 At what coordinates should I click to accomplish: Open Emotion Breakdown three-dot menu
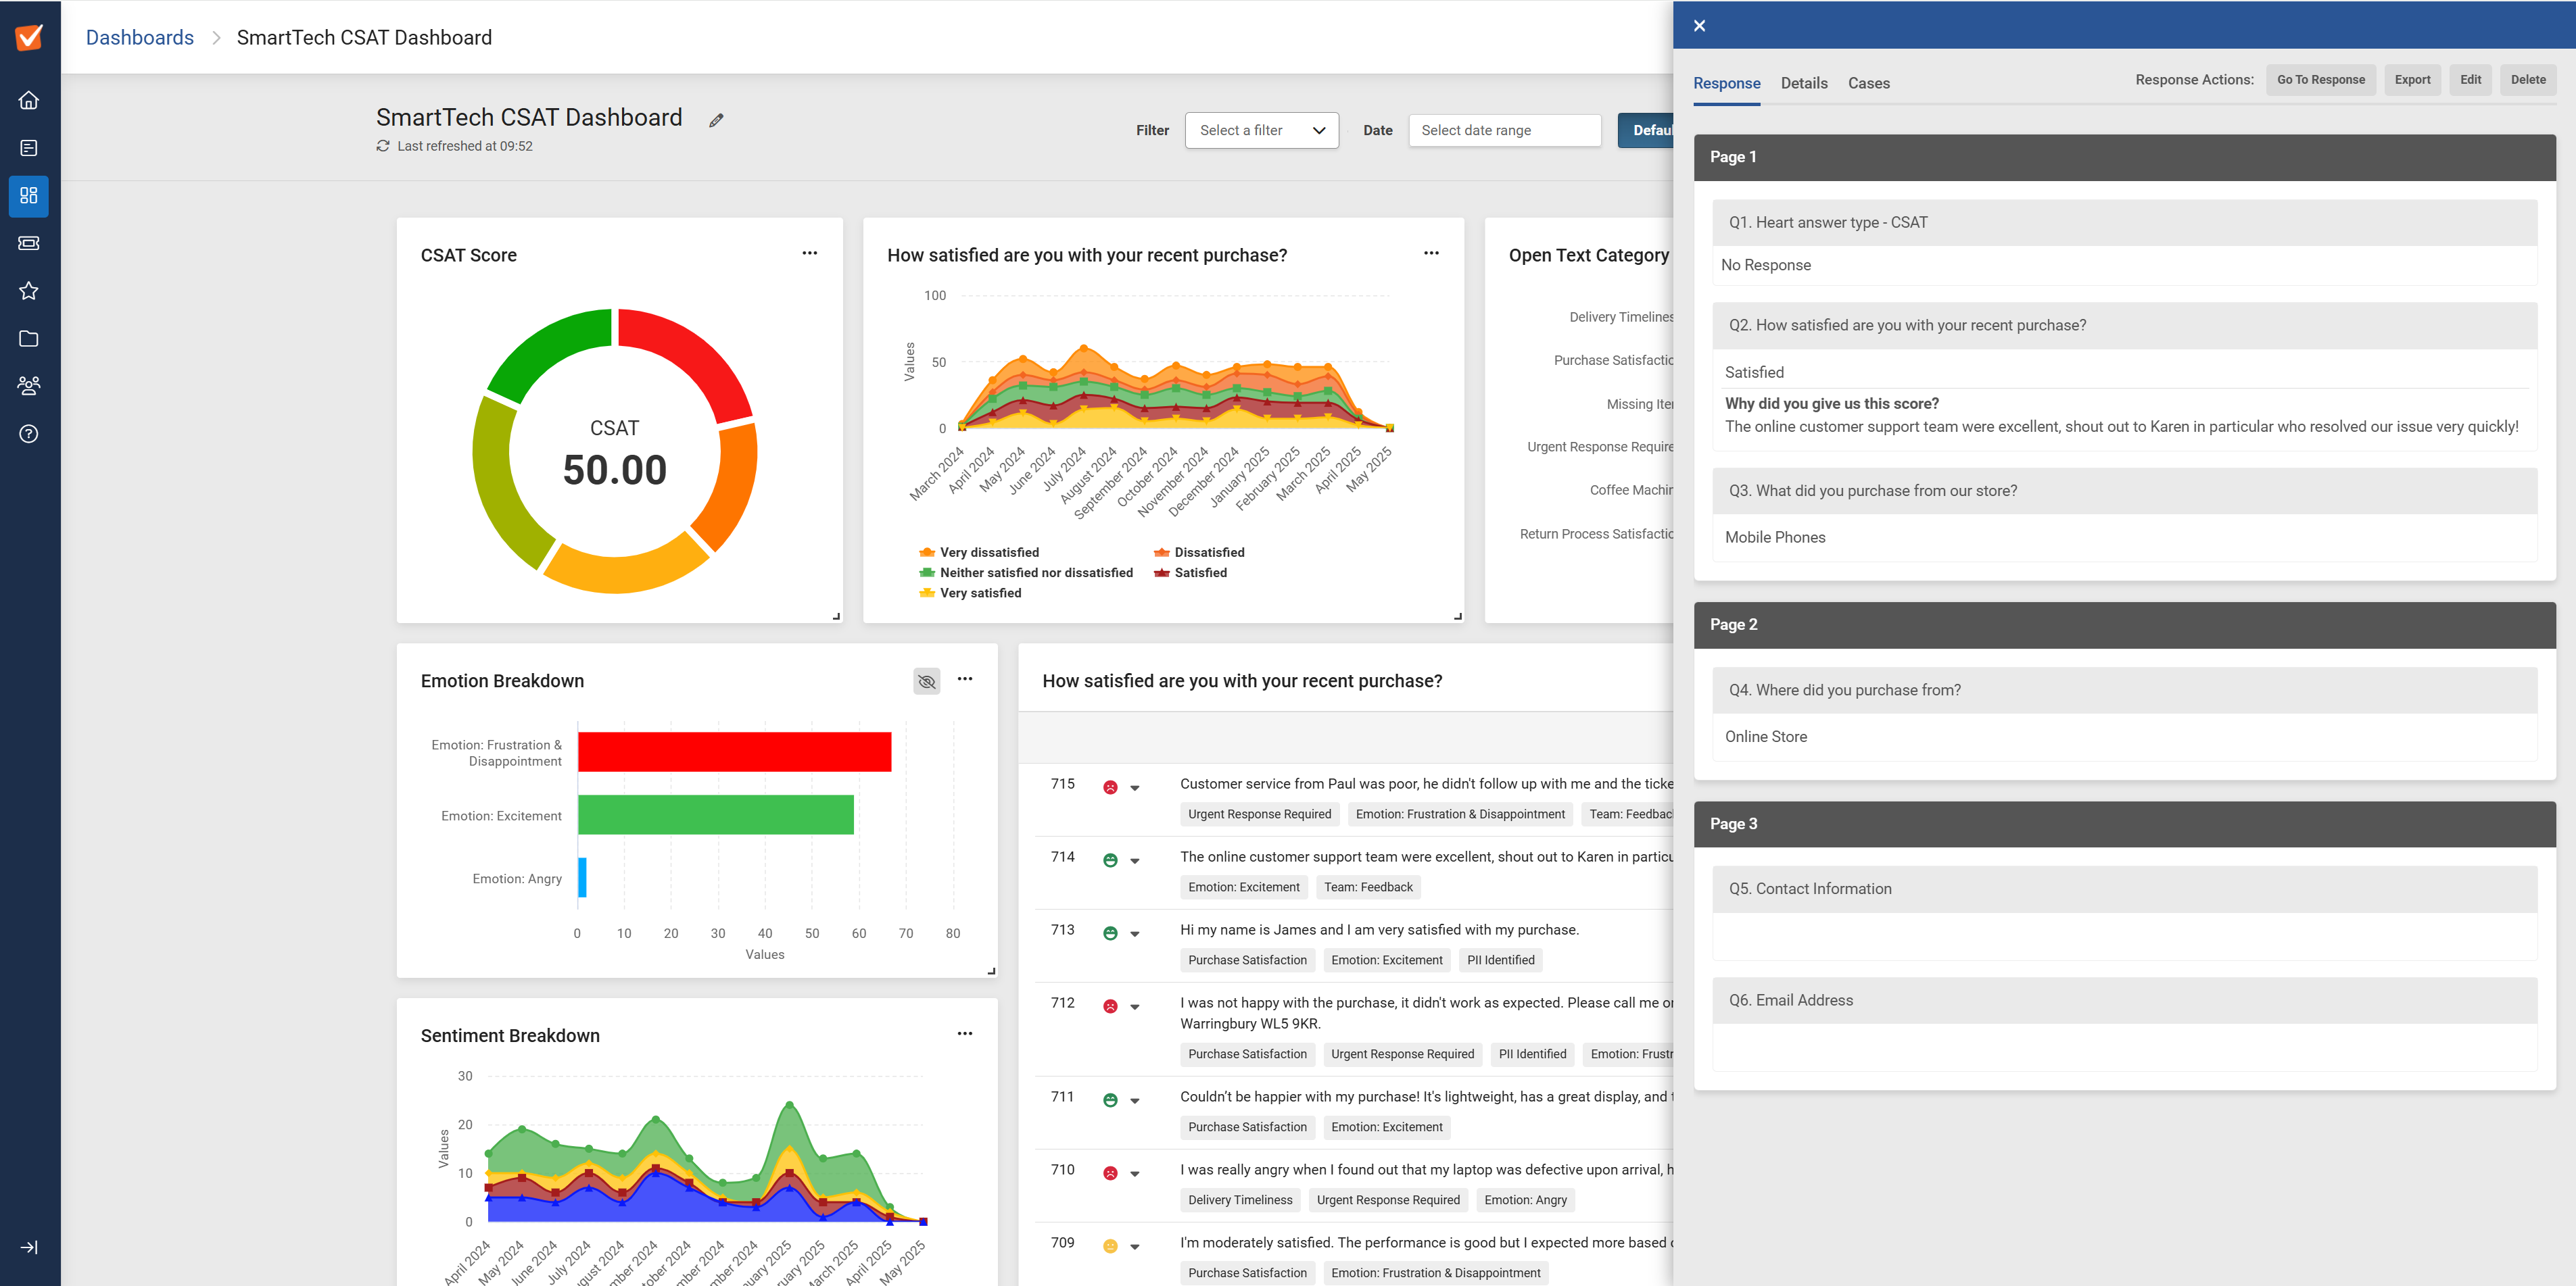pyautogui.click(x=965, y=678)
